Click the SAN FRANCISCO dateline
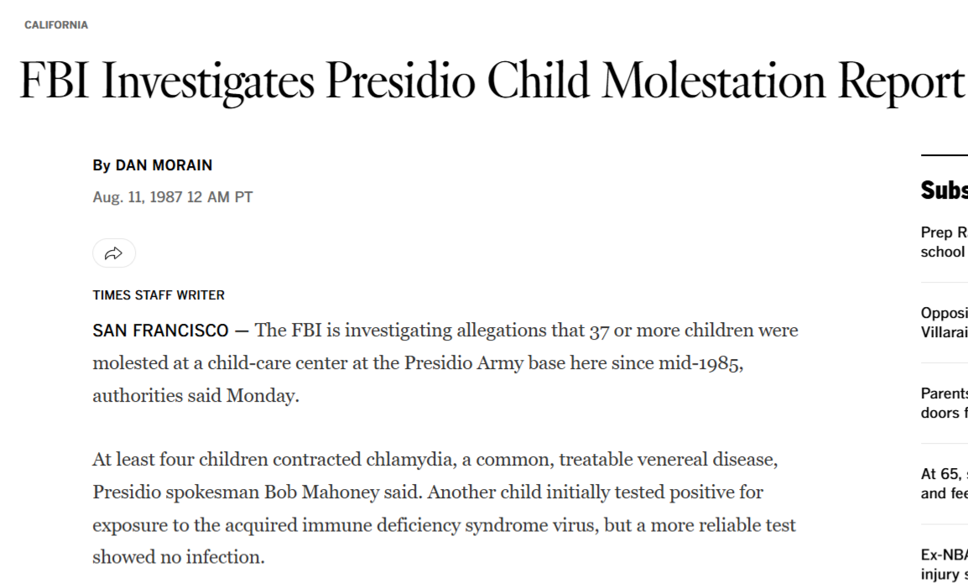This screenshot has height=583, width=968. (160, 331)
